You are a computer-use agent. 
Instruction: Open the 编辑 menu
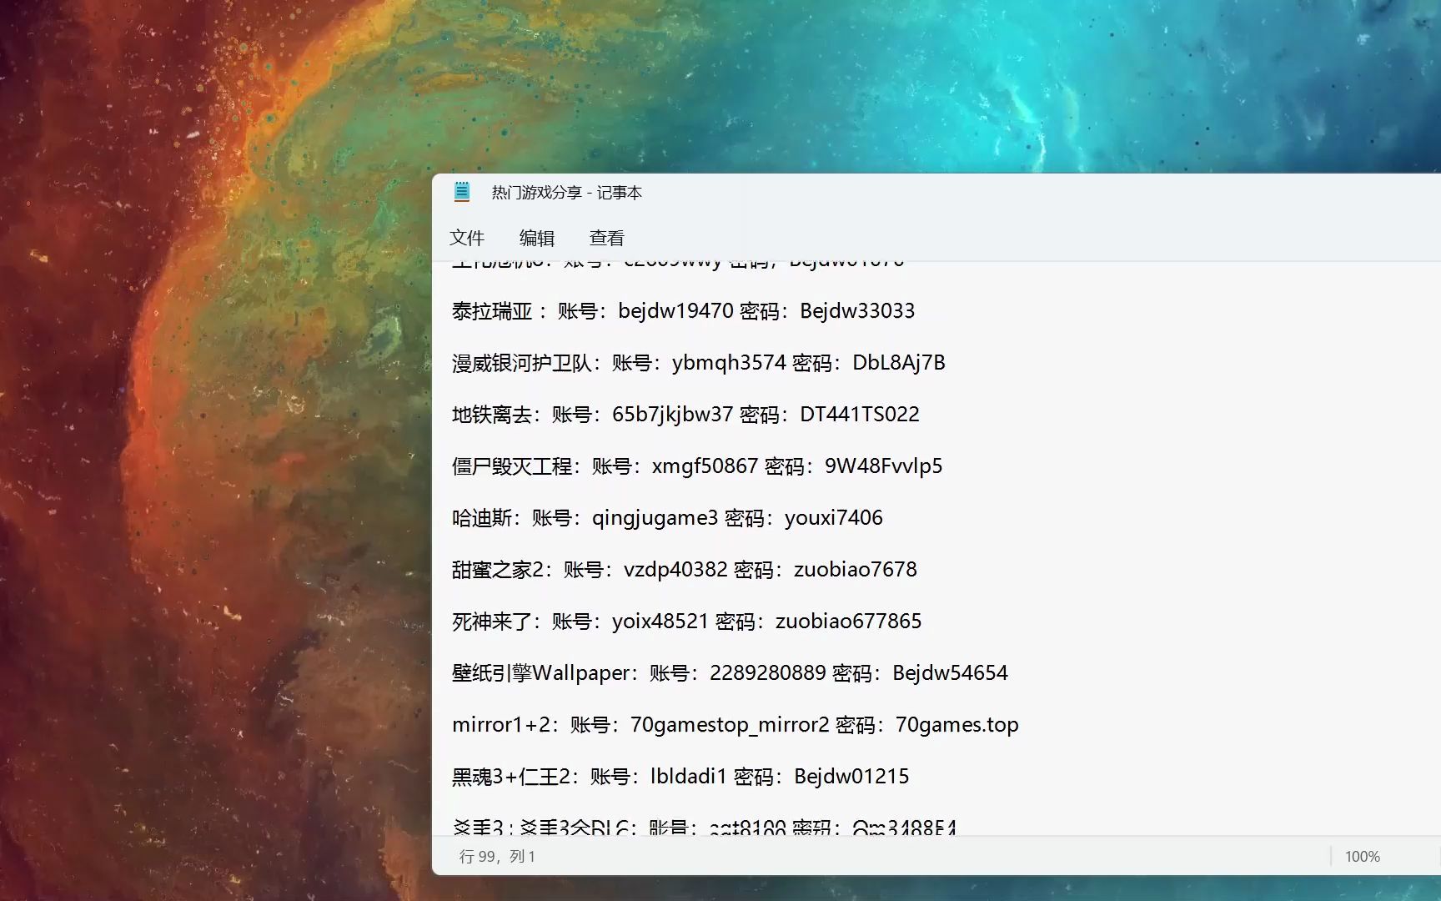(537, 238)
